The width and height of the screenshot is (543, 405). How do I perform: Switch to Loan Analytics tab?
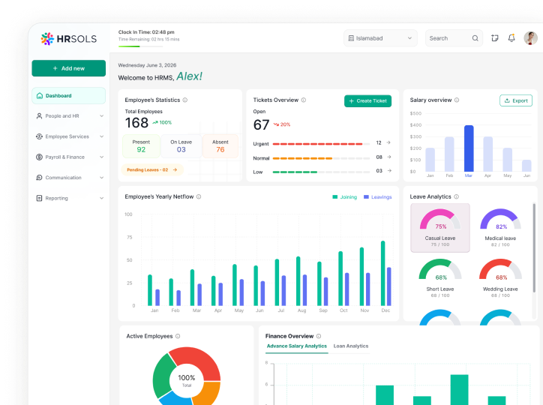click(351, 346)
